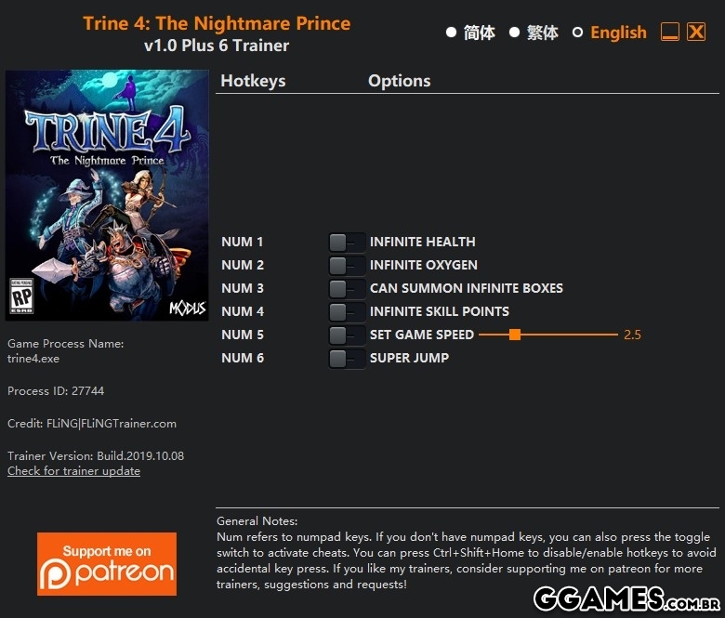This screenshot has height=618, width=725.
Task: Click the Hotkeys column header
Action: 253,81
